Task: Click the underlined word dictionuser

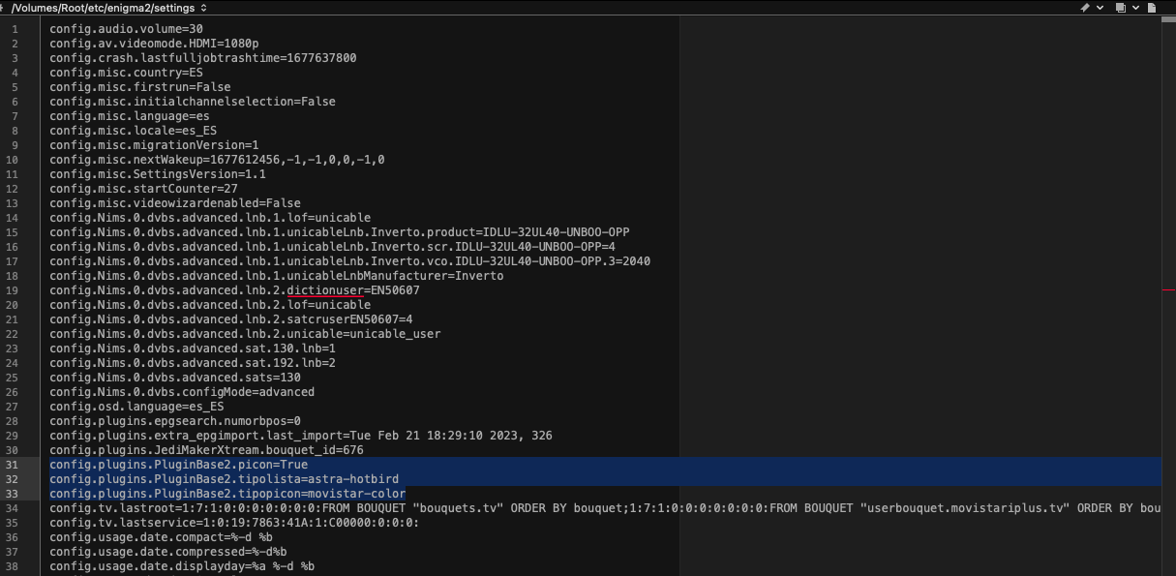Action: (325, 290)
